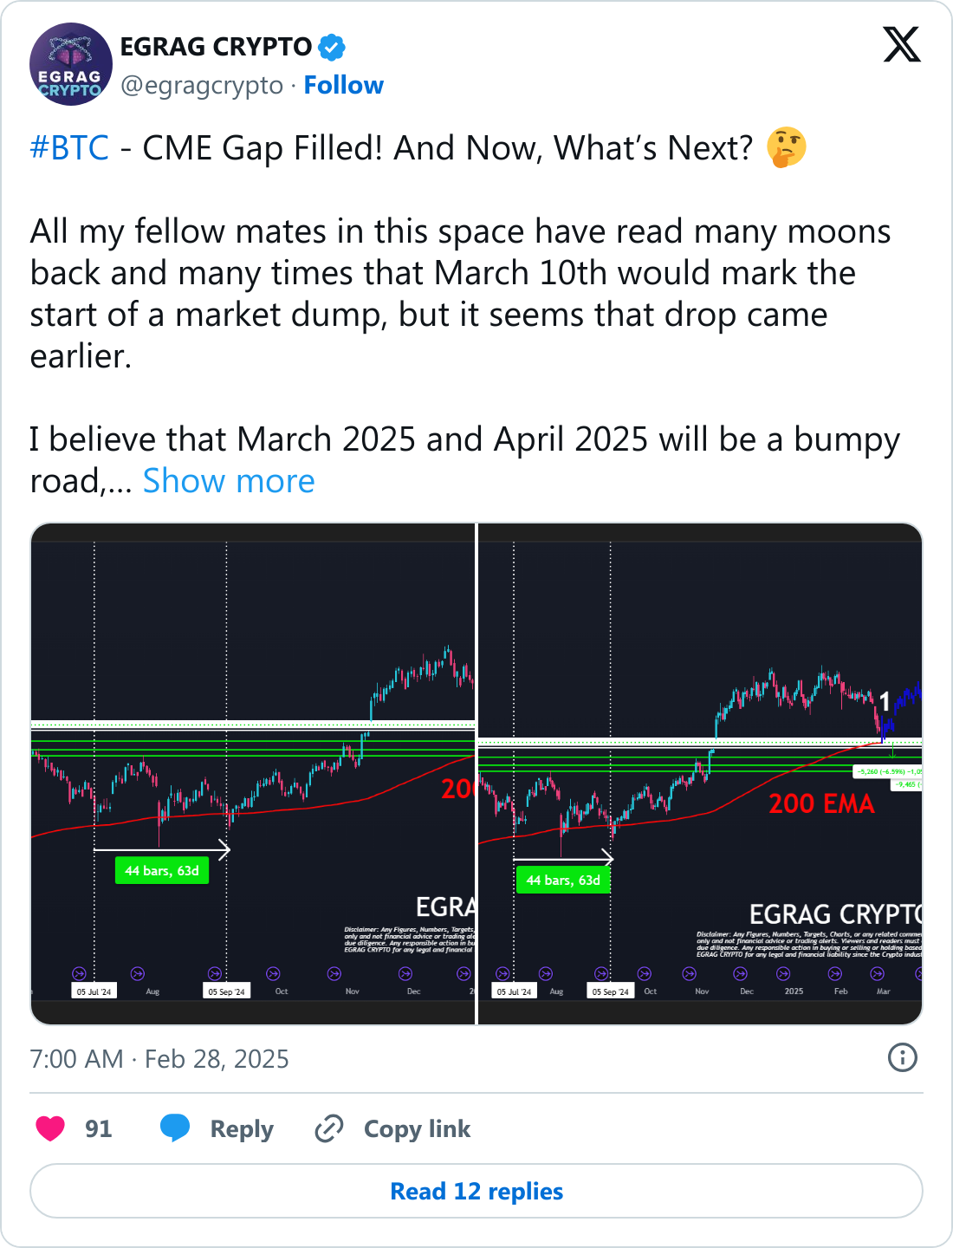The height and width of the screenshot is (1248, 953).
Task: Click Read 12 replies button
Action: (476, 1191)
